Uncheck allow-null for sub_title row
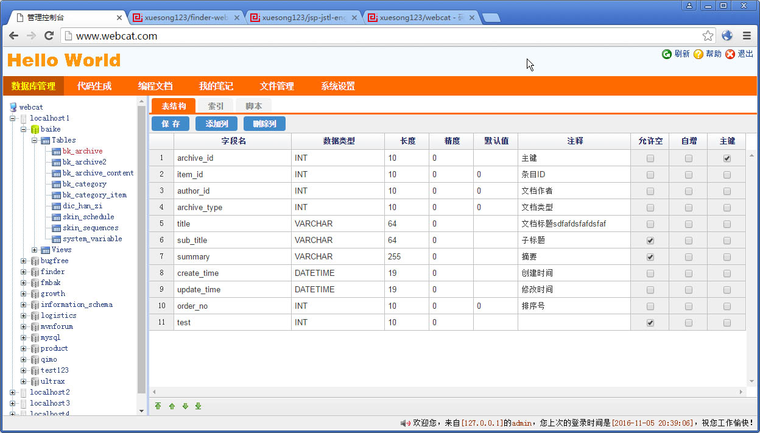 650,241
